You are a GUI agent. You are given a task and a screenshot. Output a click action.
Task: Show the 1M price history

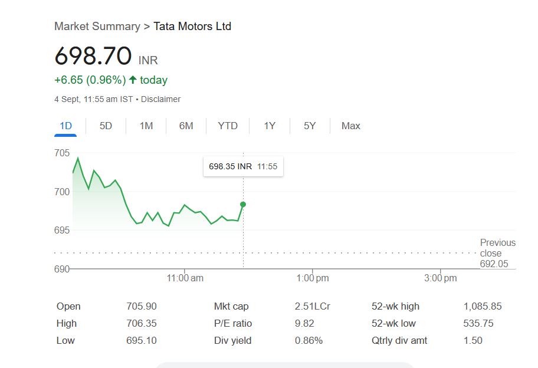point(146,126)
